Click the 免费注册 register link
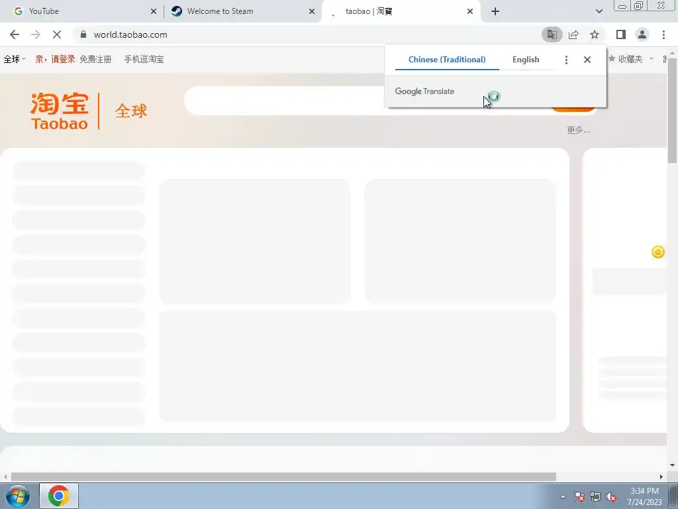The width and height of the screenshot is (678, 509). coord(95,59)
